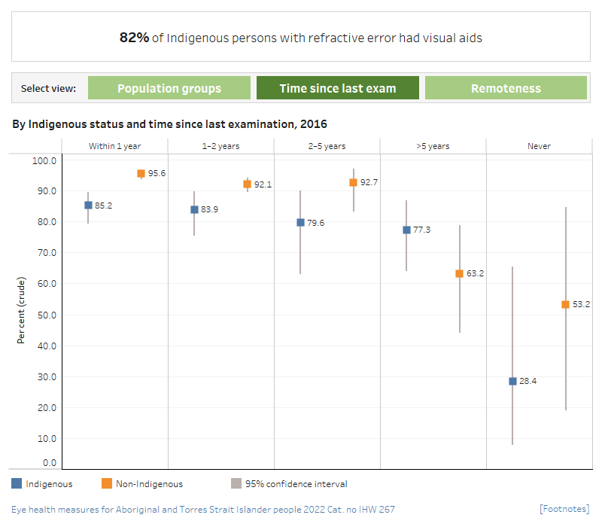Select the Non-Indigenous Never marker (53.2)
This screenshot has width=602, height=527.
pyautogui.click(x=565, y=304)
